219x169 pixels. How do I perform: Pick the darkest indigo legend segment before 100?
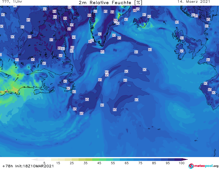tap(178, 159)
